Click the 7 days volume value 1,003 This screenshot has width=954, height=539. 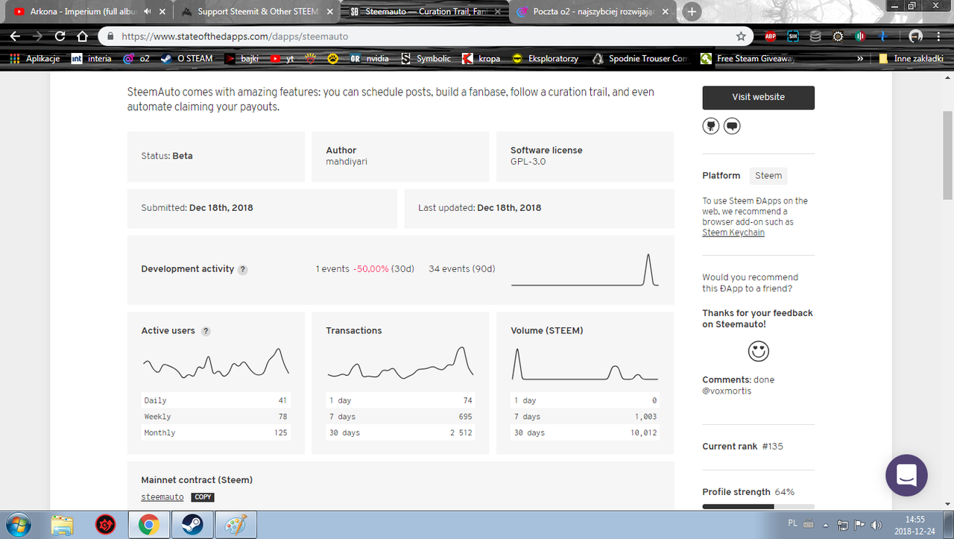point(645,417)
